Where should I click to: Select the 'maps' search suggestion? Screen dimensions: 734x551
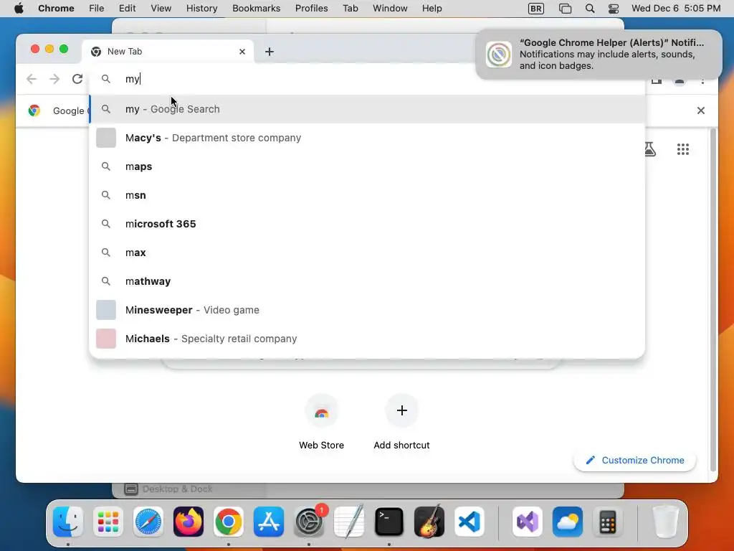pos(367,166)
